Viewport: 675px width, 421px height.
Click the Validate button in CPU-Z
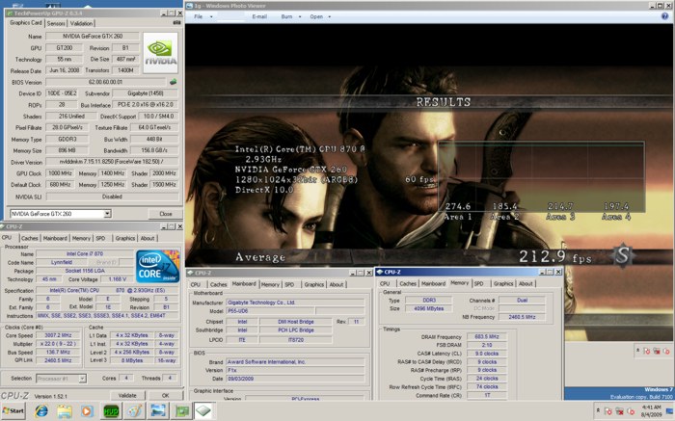click(x=127, y=395)
